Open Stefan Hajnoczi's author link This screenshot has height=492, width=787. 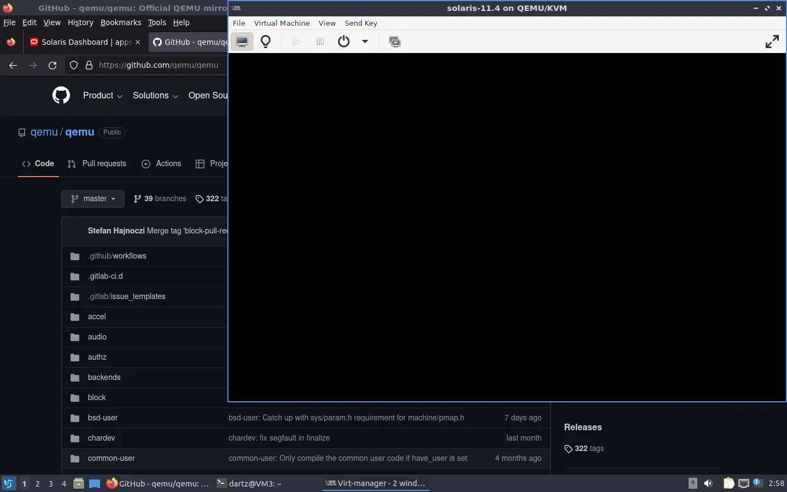[x=116, y=231]
